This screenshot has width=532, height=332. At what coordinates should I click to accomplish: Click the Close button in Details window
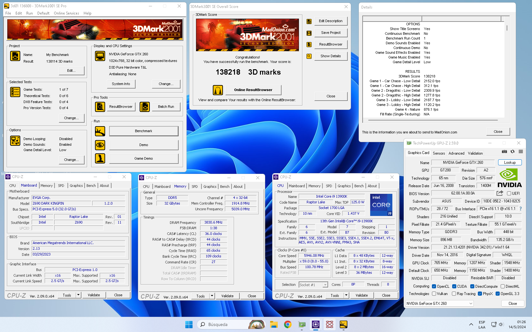(x=498, y=132)
